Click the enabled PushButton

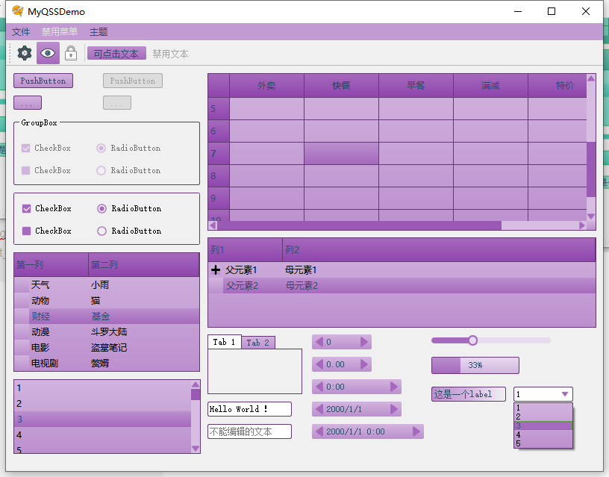43,81
